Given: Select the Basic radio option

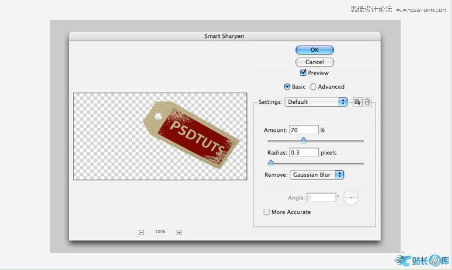Looking at the screenshot, I should 287,87.
